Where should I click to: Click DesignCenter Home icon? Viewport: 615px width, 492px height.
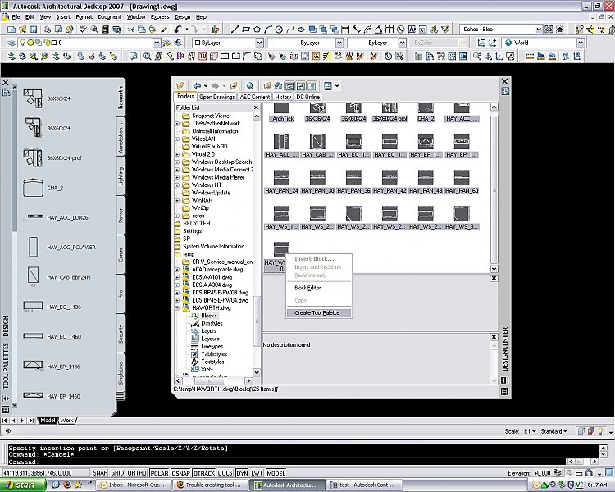[x=278, y=85]
